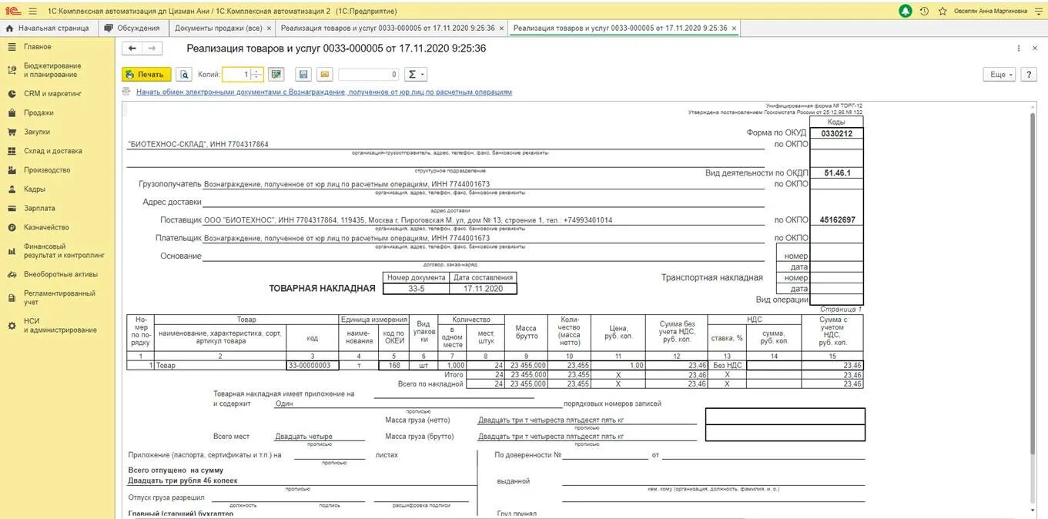1048x519 pixels.
Task: Select the ТОВАРНАЯ НАКЛАДНАЯ heading
Action: (322, 289)
